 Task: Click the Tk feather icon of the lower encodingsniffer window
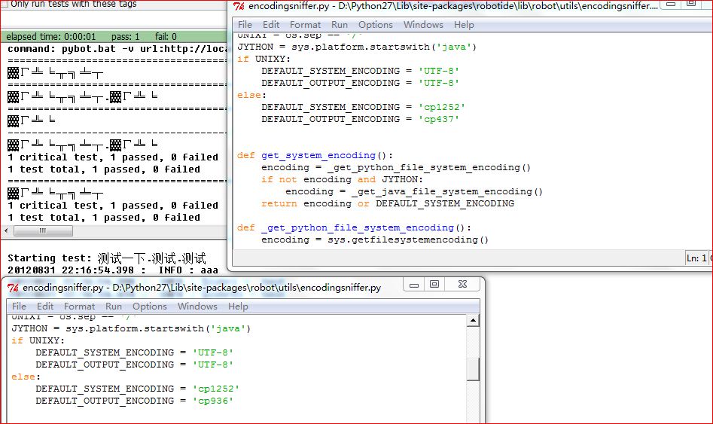coord(14,288)
